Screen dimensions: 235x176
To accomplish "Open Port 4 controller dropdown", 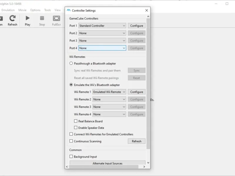I will point(102,48).
